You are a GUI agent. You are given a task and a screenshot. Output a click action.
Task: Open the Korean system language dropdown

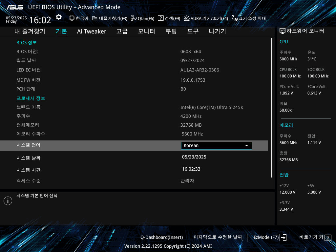pyautogui.click(x=217, y=145)
